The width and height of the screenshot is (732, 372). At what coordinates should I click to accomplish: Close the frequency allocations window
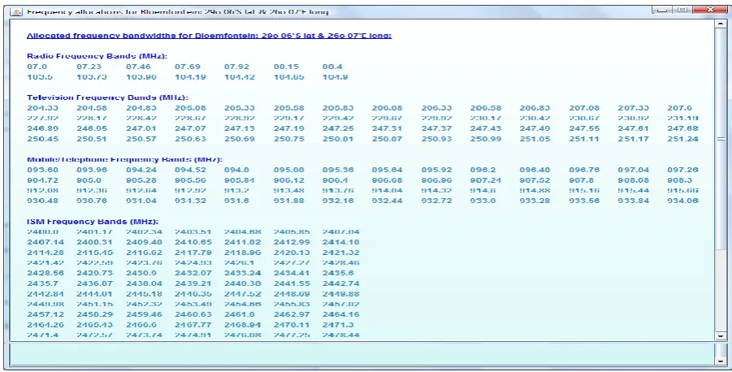(710, 10)
